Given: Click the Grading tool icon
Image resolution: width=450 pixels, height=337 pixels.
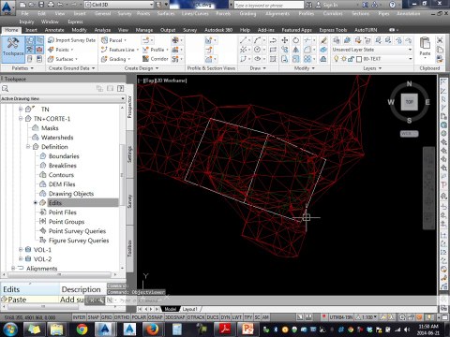Looking at the screenshot, I should [x=104, y=59].
